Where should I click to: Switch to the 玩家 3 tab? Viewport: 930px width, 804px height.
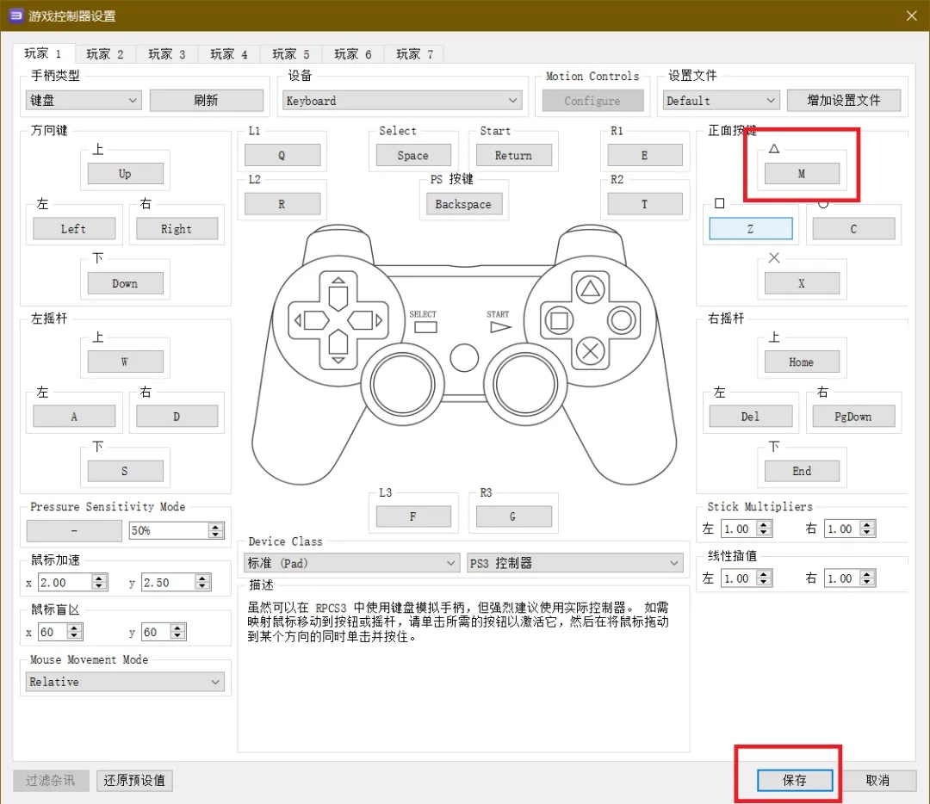pyautogui.click(x=167, y=54)
